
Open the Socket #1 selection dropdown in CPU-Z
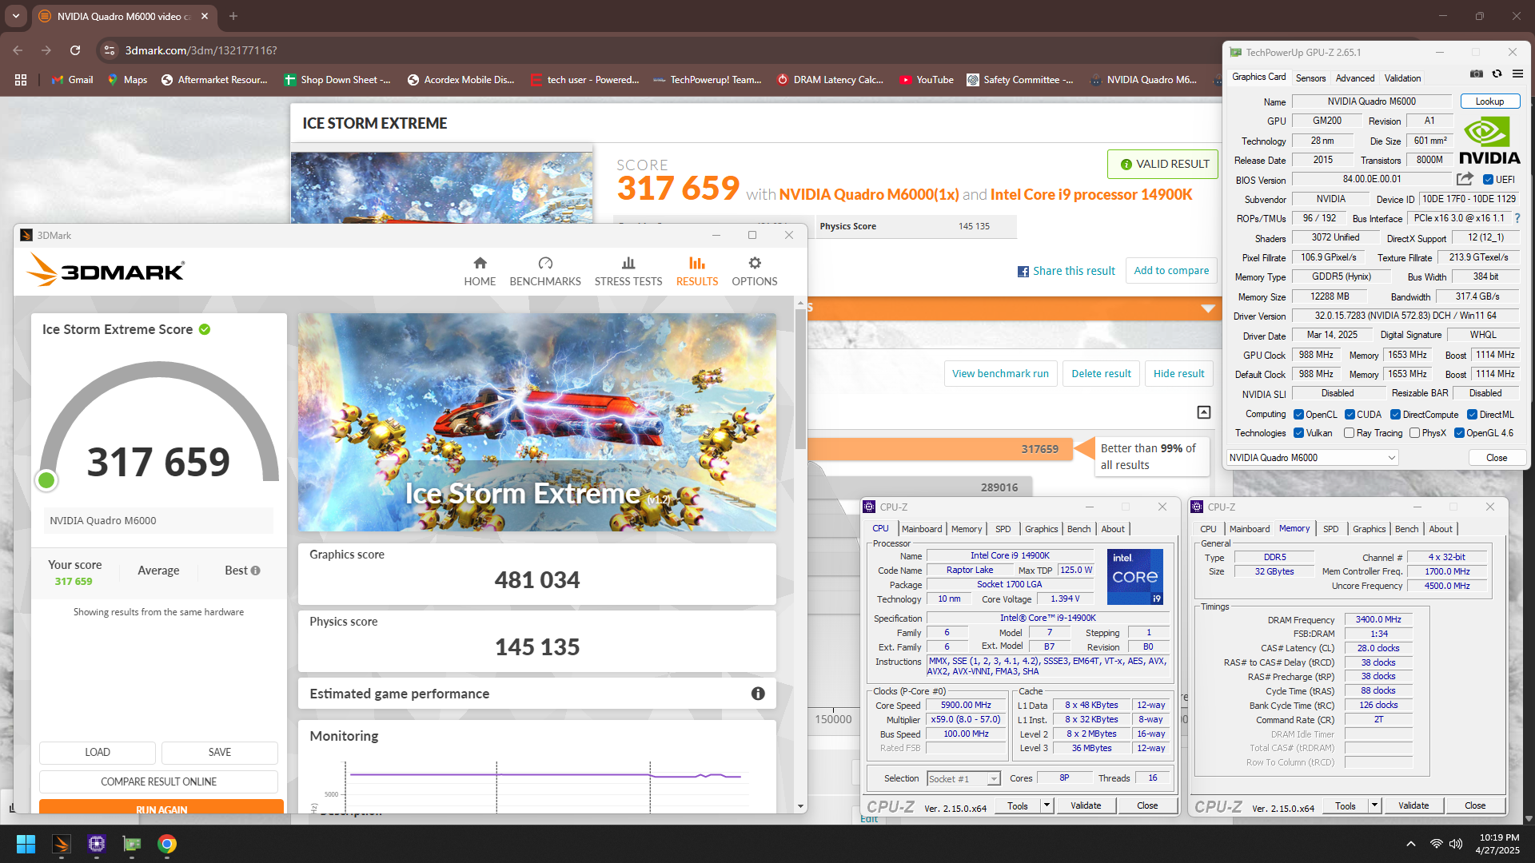click(963, 779)
